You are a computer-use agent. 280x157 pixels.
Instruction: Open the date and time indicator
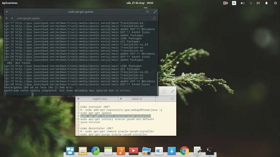pos(140,3)
